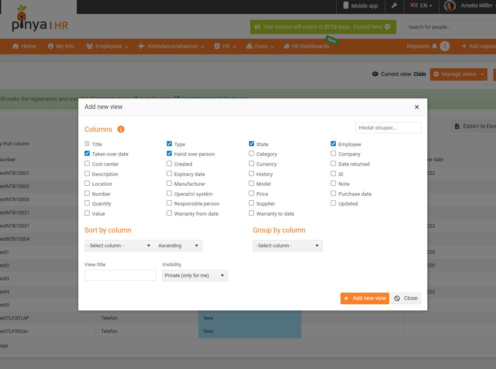Click Extend here link in trial banner

(368, 27)
